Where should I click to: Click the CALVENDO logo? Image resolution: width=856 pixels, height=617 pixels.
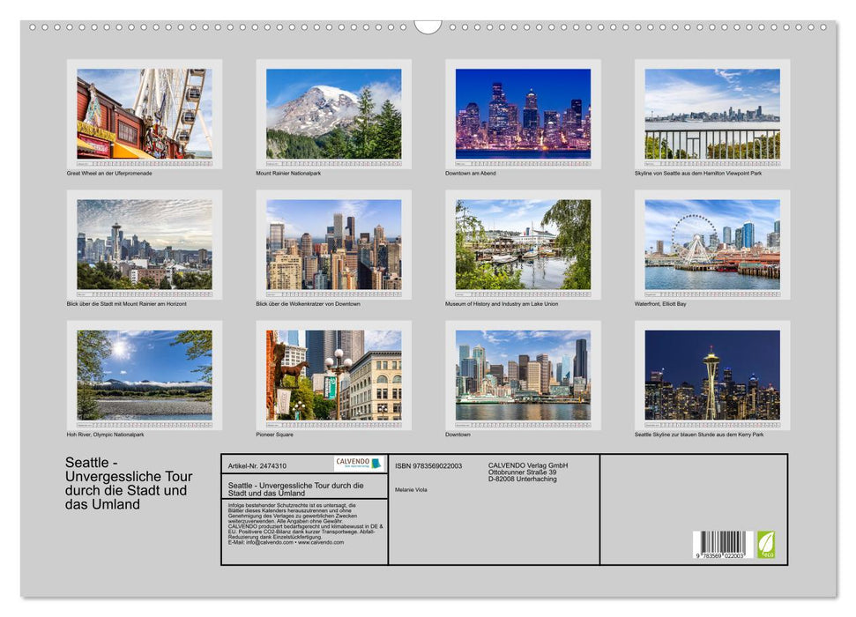click(x=359, y=464)
